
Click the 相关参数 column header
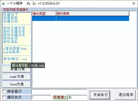(x=93, y=13)
